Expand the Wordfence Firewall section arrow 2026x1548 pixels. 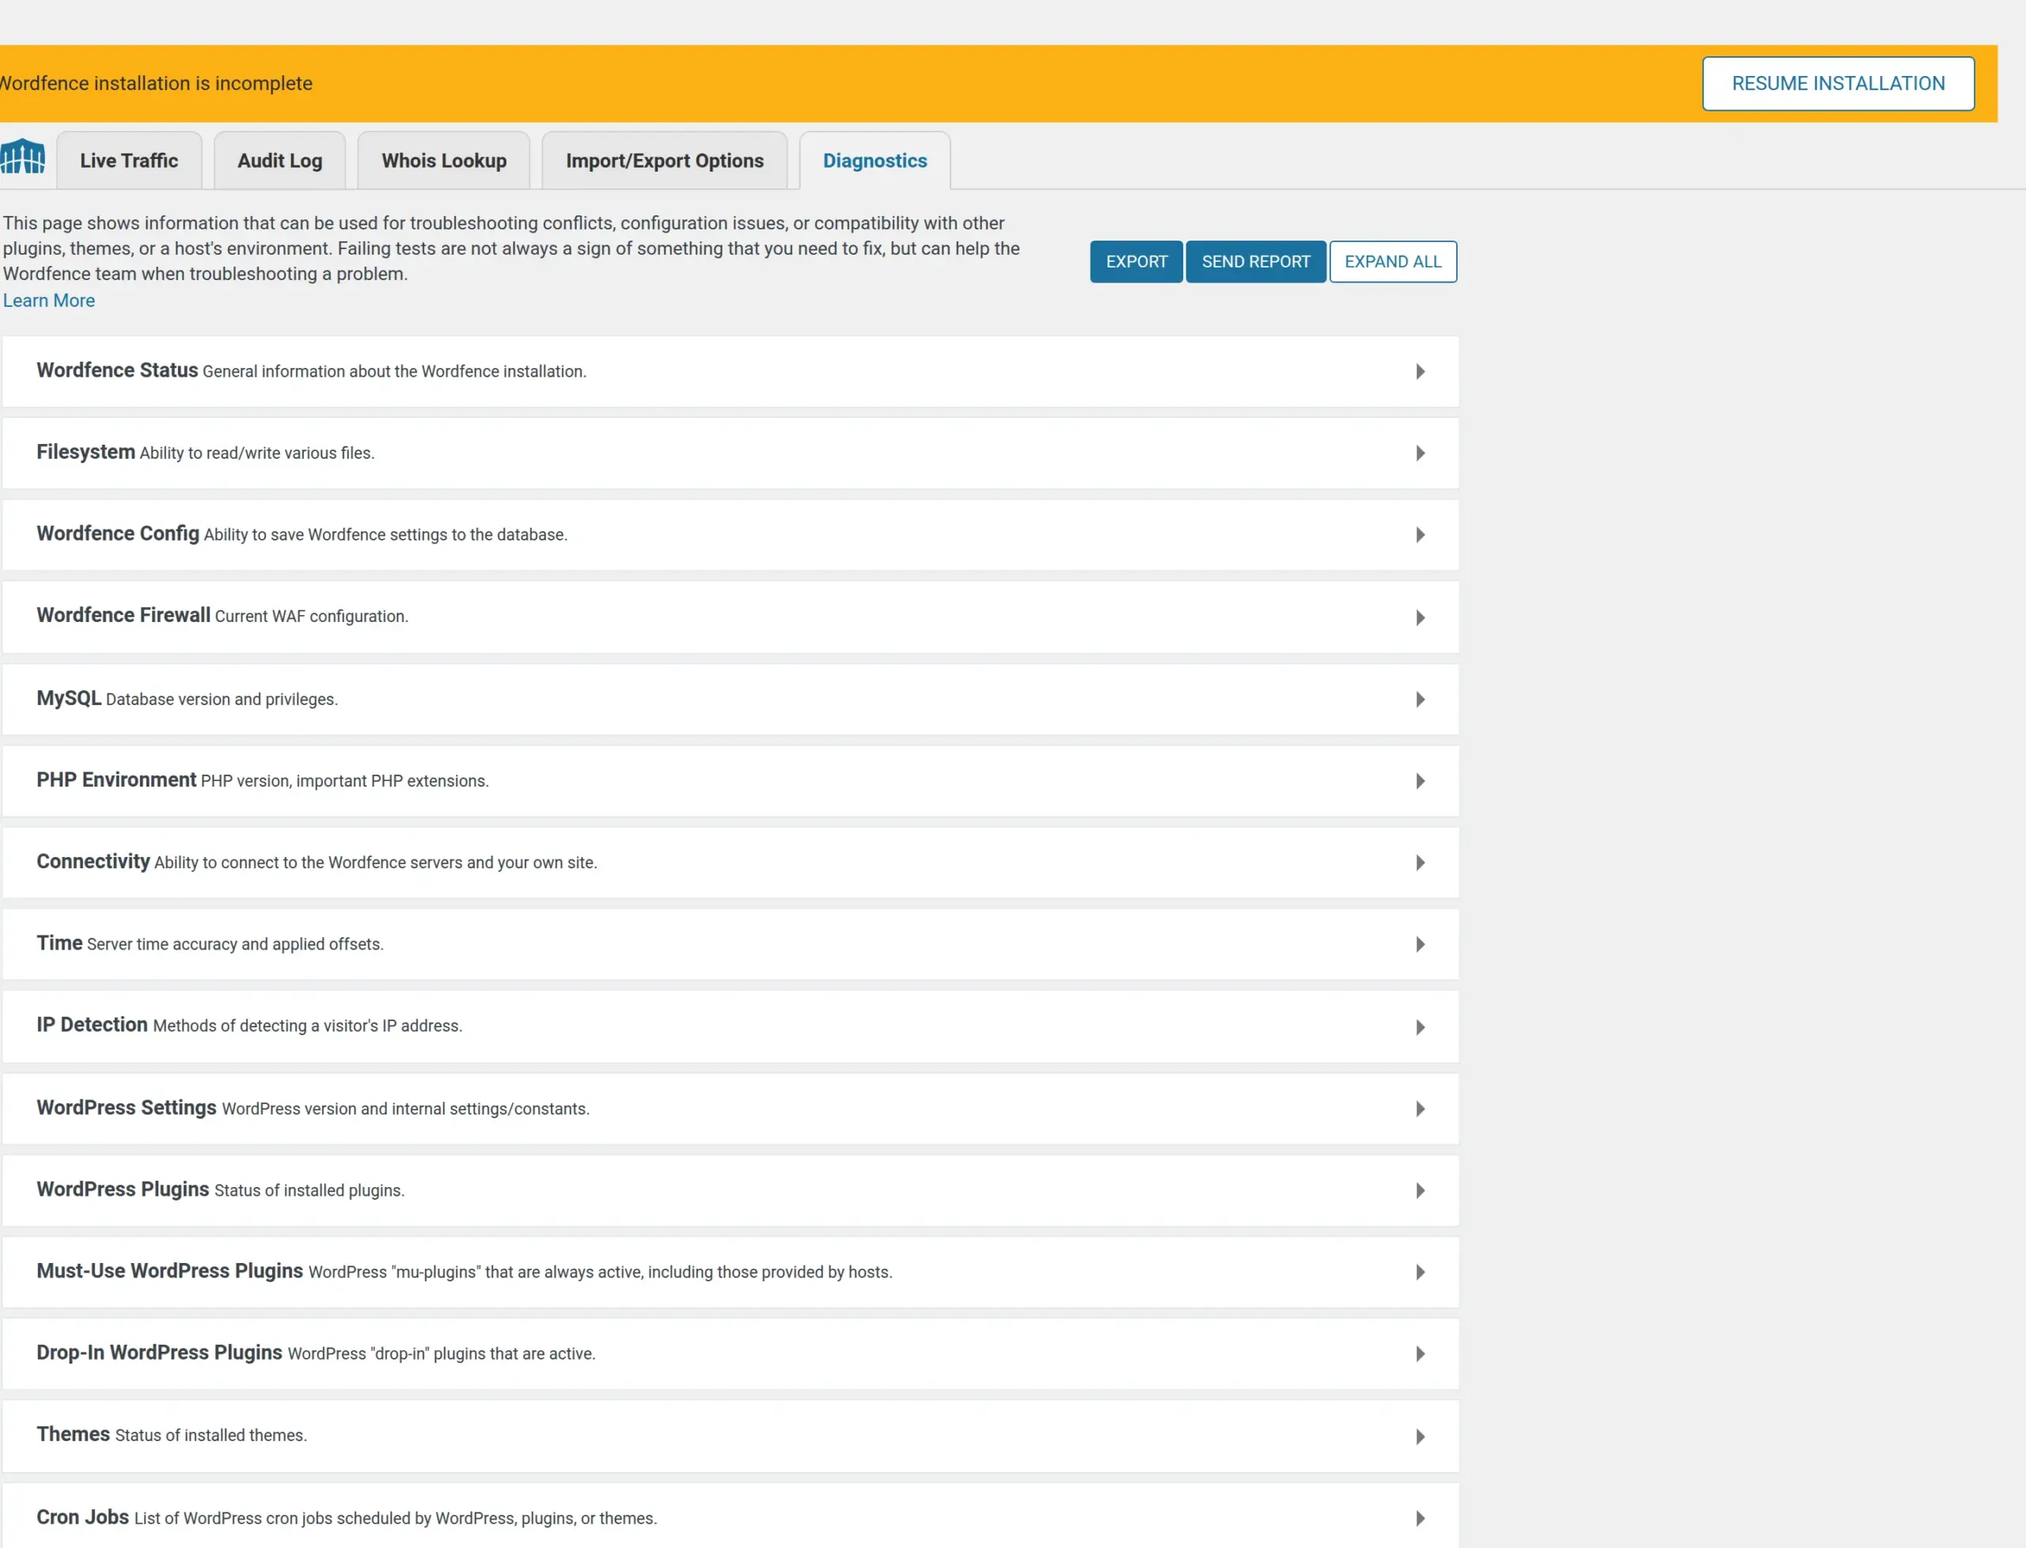pyautogui.click(x=1420, y=617)
